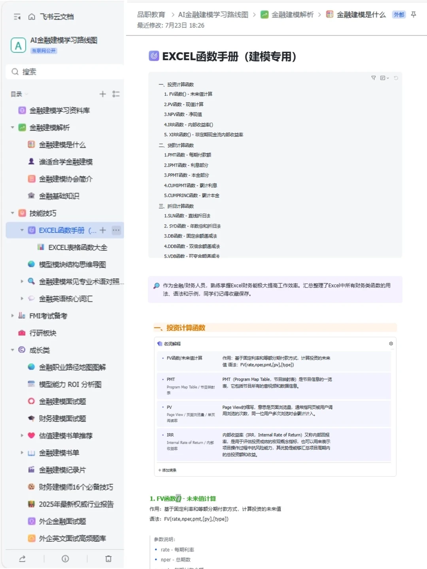Jump to 1.PMT函数 - 每期付款额 entry

pyautogui.click(x=187, y=155)
